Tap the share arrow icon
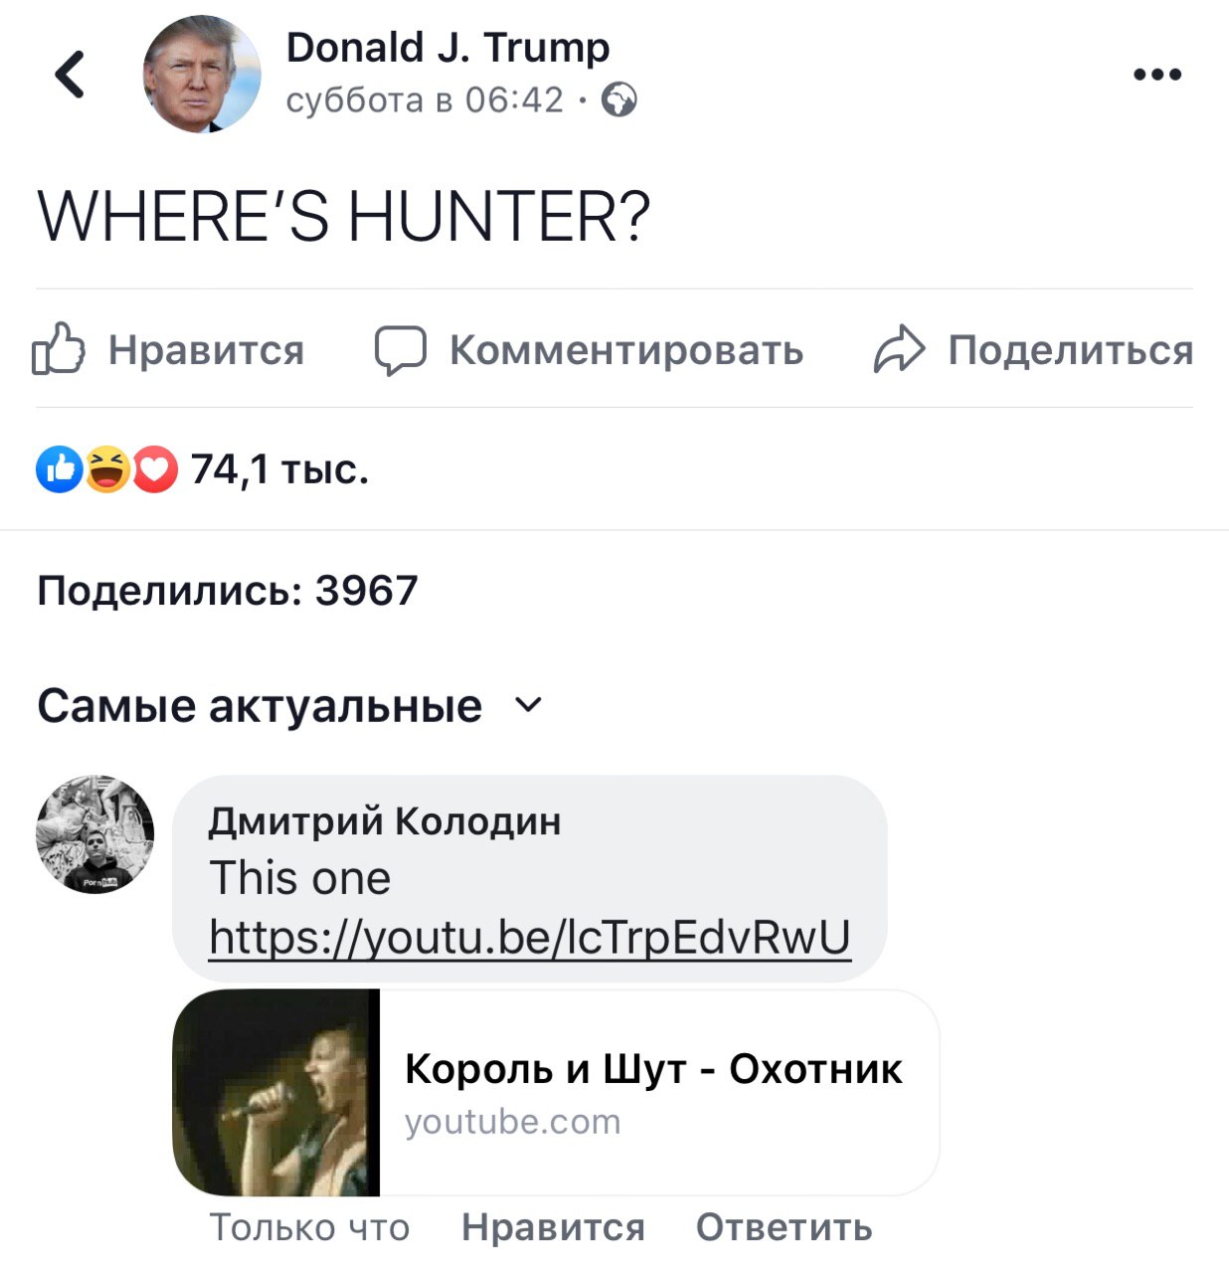This screenshot has width=1229, height=1273. pyautogui.click(x=899, y=350)
